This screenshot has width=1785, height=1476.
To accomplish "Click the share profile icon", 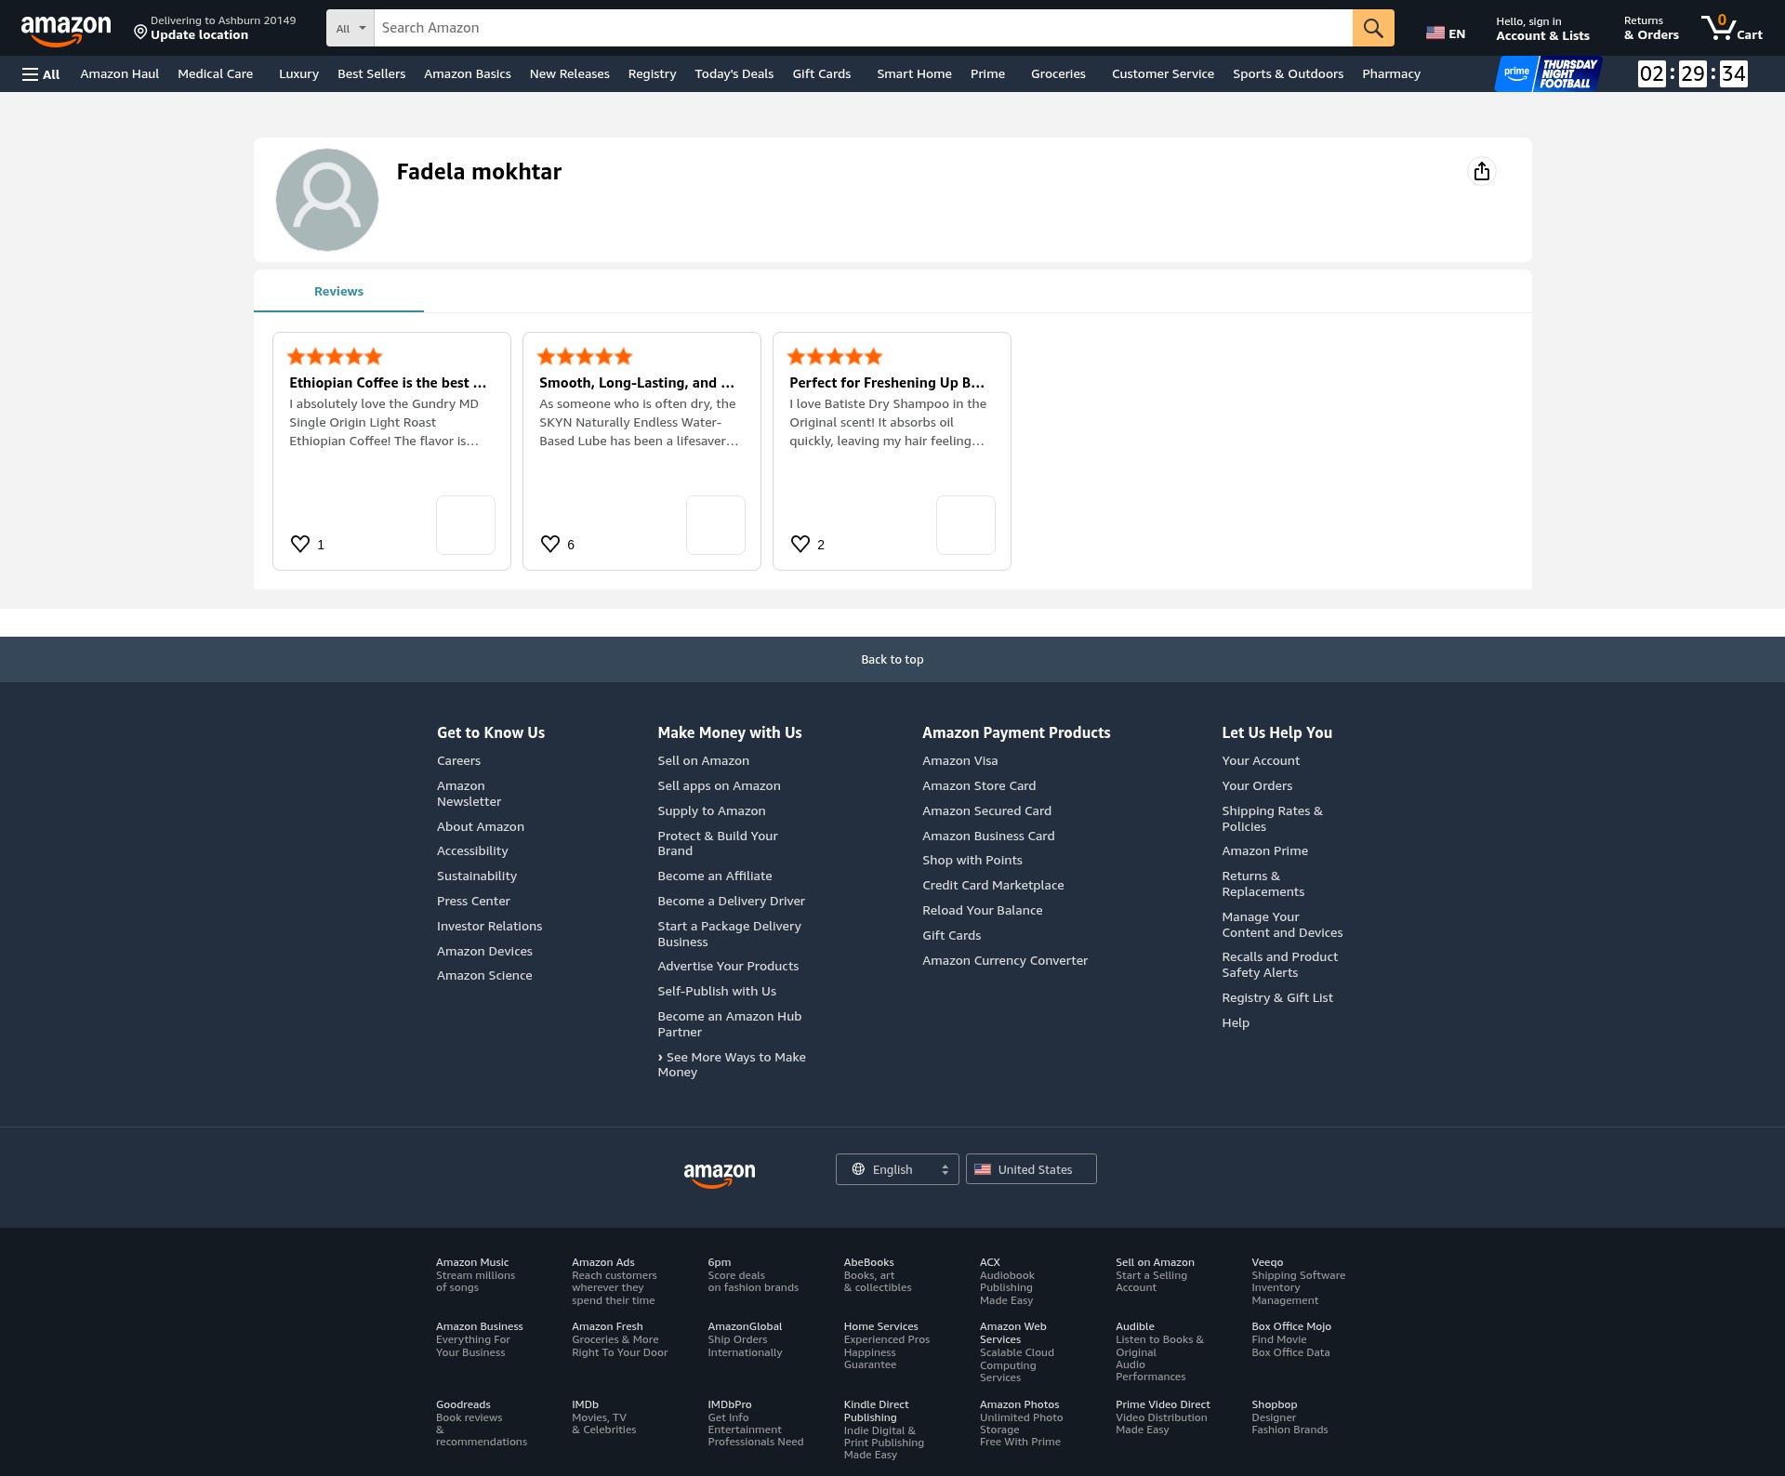I will pyautogui.click(x=1482, y=171).
